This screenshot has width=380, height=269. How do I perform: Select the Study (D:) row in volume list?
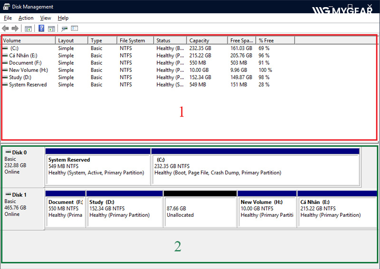[20, 77]
